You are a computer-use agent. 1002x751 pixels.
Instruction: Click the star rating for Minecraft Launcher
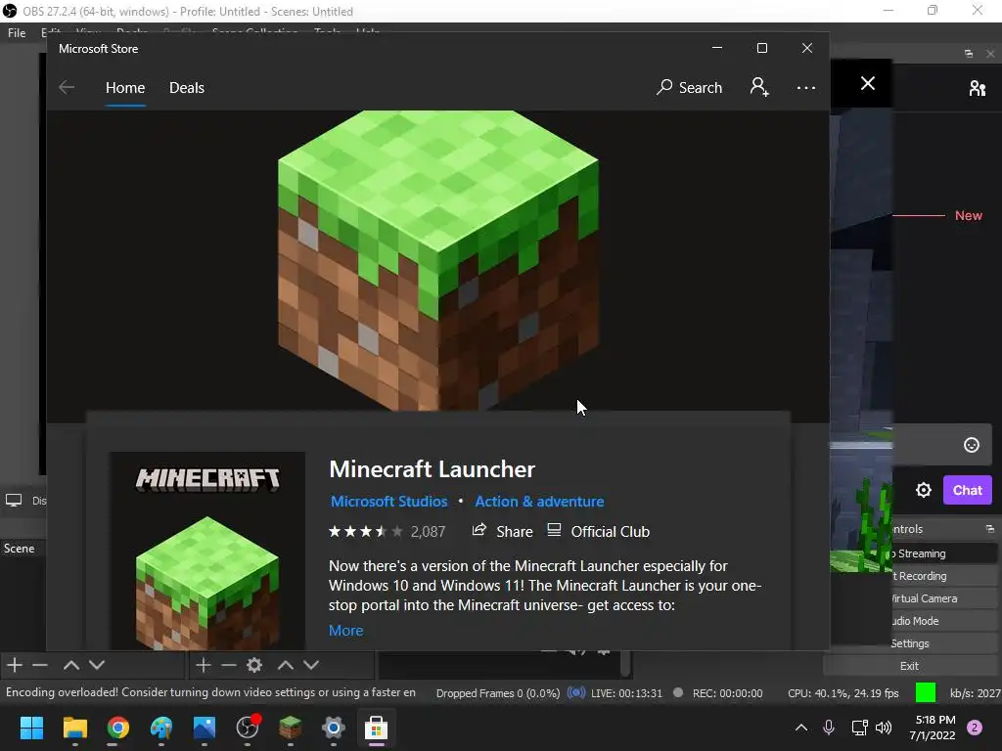tap(366, 531)
